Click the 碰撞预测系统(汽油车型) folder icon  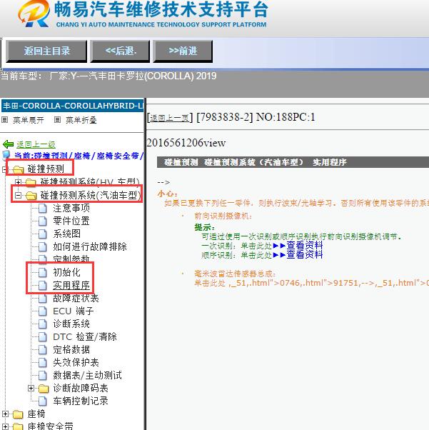tap(31, 195)
